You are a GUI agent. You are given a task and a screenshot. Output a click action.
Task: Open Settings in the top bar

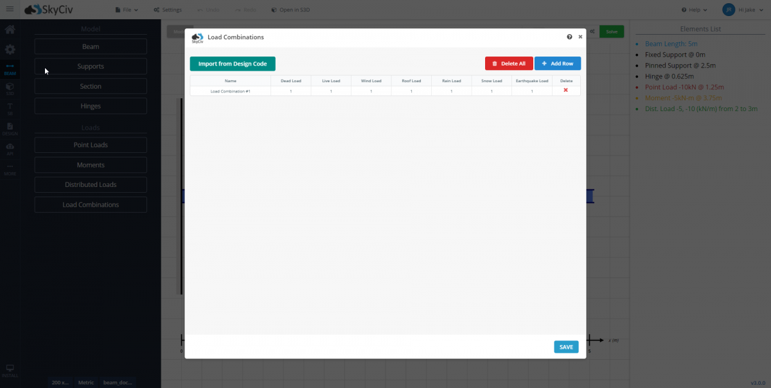click(168, 10)
